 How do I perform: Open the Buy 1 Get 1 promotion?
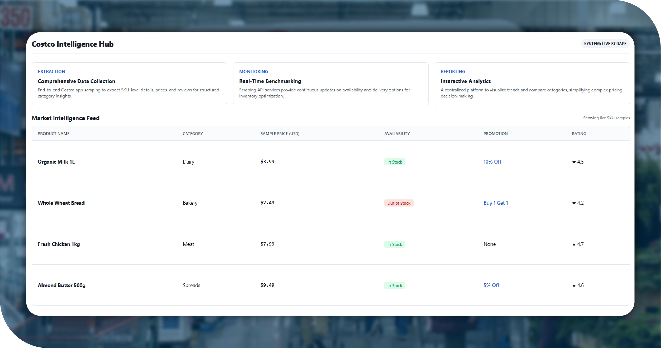[x=496, y=203]
